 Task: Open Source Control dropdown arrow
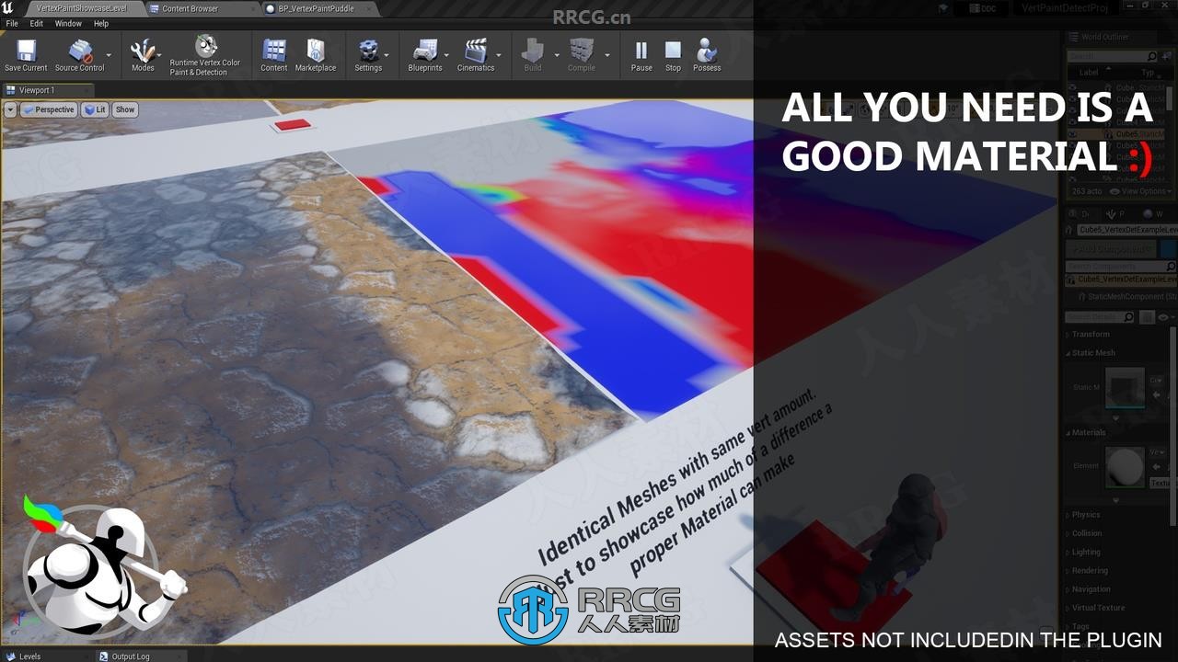tap(109, 55)
